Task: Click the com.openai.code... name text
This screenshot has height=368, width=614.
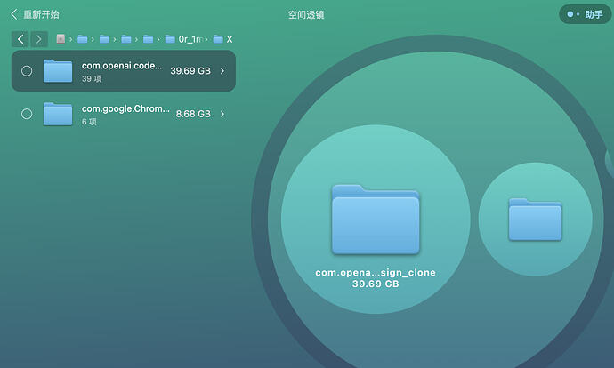Action: tap(122, 66)
